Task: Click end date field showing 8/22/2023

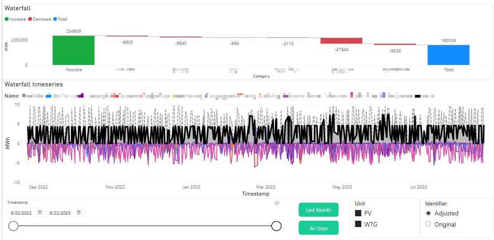Action: pyautogui.click(x=64, y=213)
